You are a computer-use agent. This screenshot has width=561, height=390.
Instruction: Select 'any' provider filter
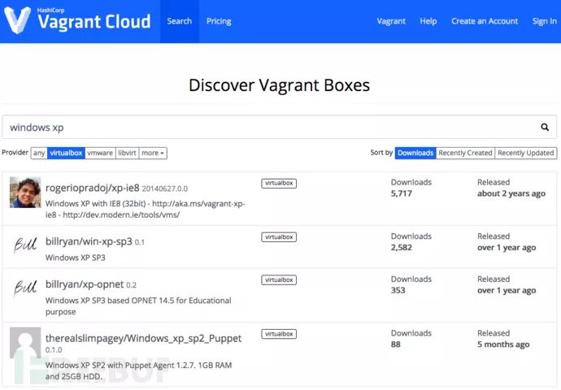[x=39, y=153]
